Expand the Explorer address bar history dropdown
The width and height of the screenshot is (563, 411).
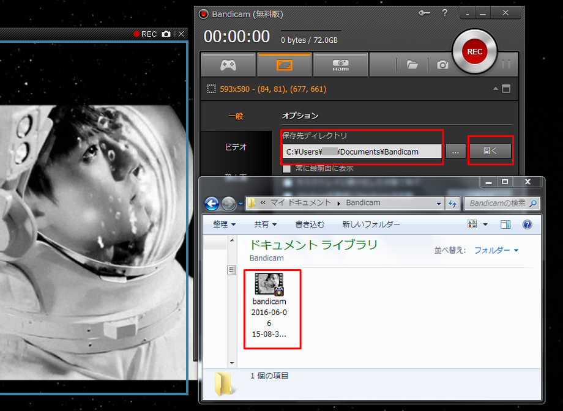click(439, 203)
